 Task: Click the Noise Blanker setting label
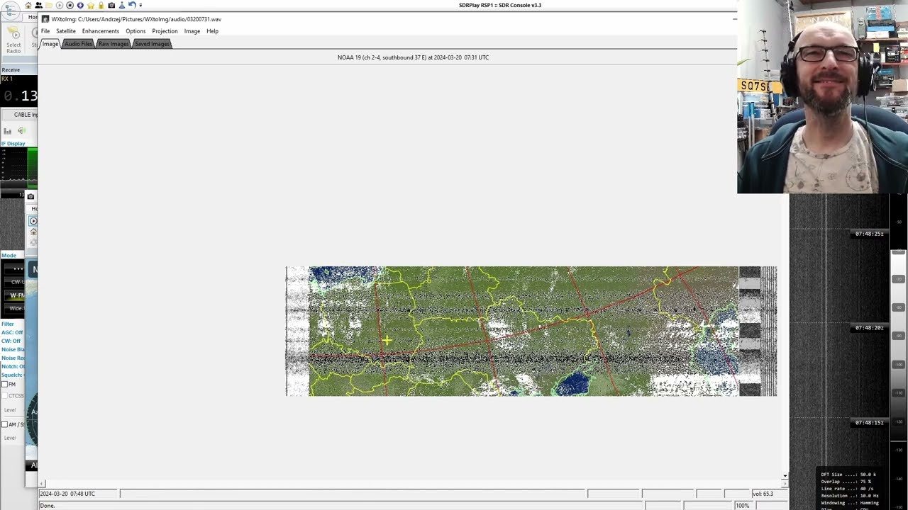click(13, 349)
